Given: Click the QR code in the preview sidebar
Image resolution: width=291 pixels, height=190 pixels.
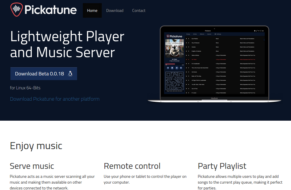Looking at the screenshot, I should tap(174, 81).
